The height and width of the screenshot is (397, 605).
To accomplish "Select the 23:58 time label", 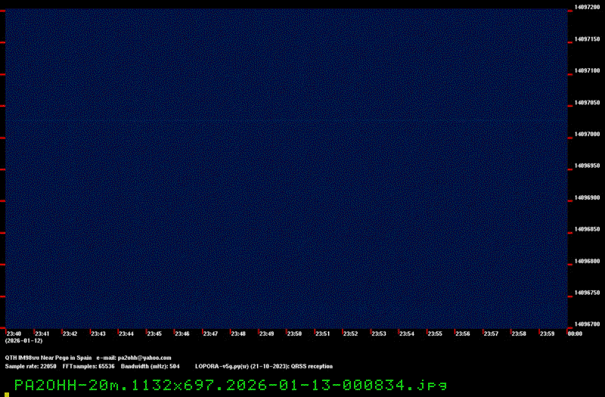I will (x=519, y=333).
